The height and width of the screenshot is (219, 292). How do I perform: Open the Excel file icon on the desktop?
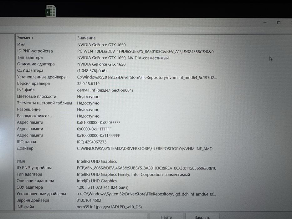point(51,11)
